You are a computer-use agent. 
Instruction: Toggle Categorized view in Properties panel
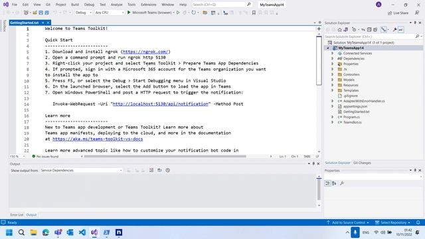coord(327,183)
